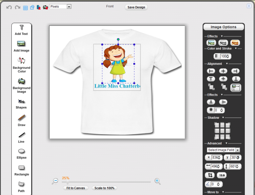Click the bring to front icon

[x=211, y=87]
